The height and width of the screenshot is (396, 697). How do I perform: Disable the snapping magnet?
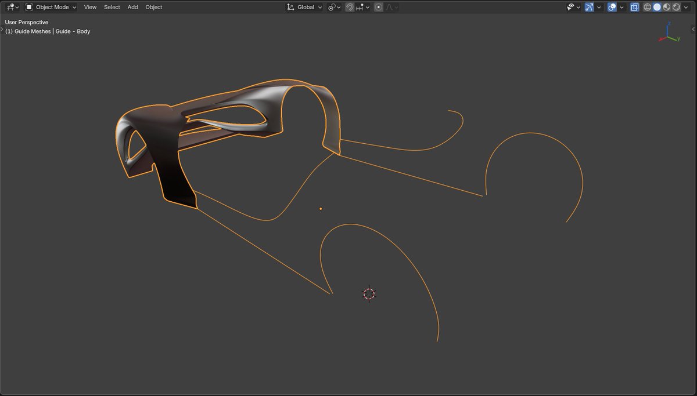[x=349, y=7]
